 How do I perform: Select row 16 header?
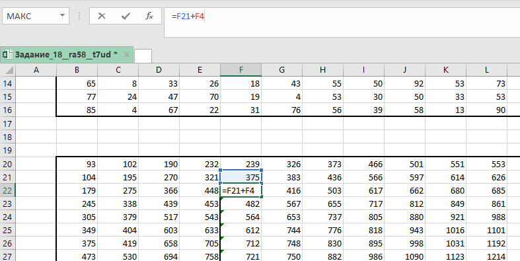point(8,110)
